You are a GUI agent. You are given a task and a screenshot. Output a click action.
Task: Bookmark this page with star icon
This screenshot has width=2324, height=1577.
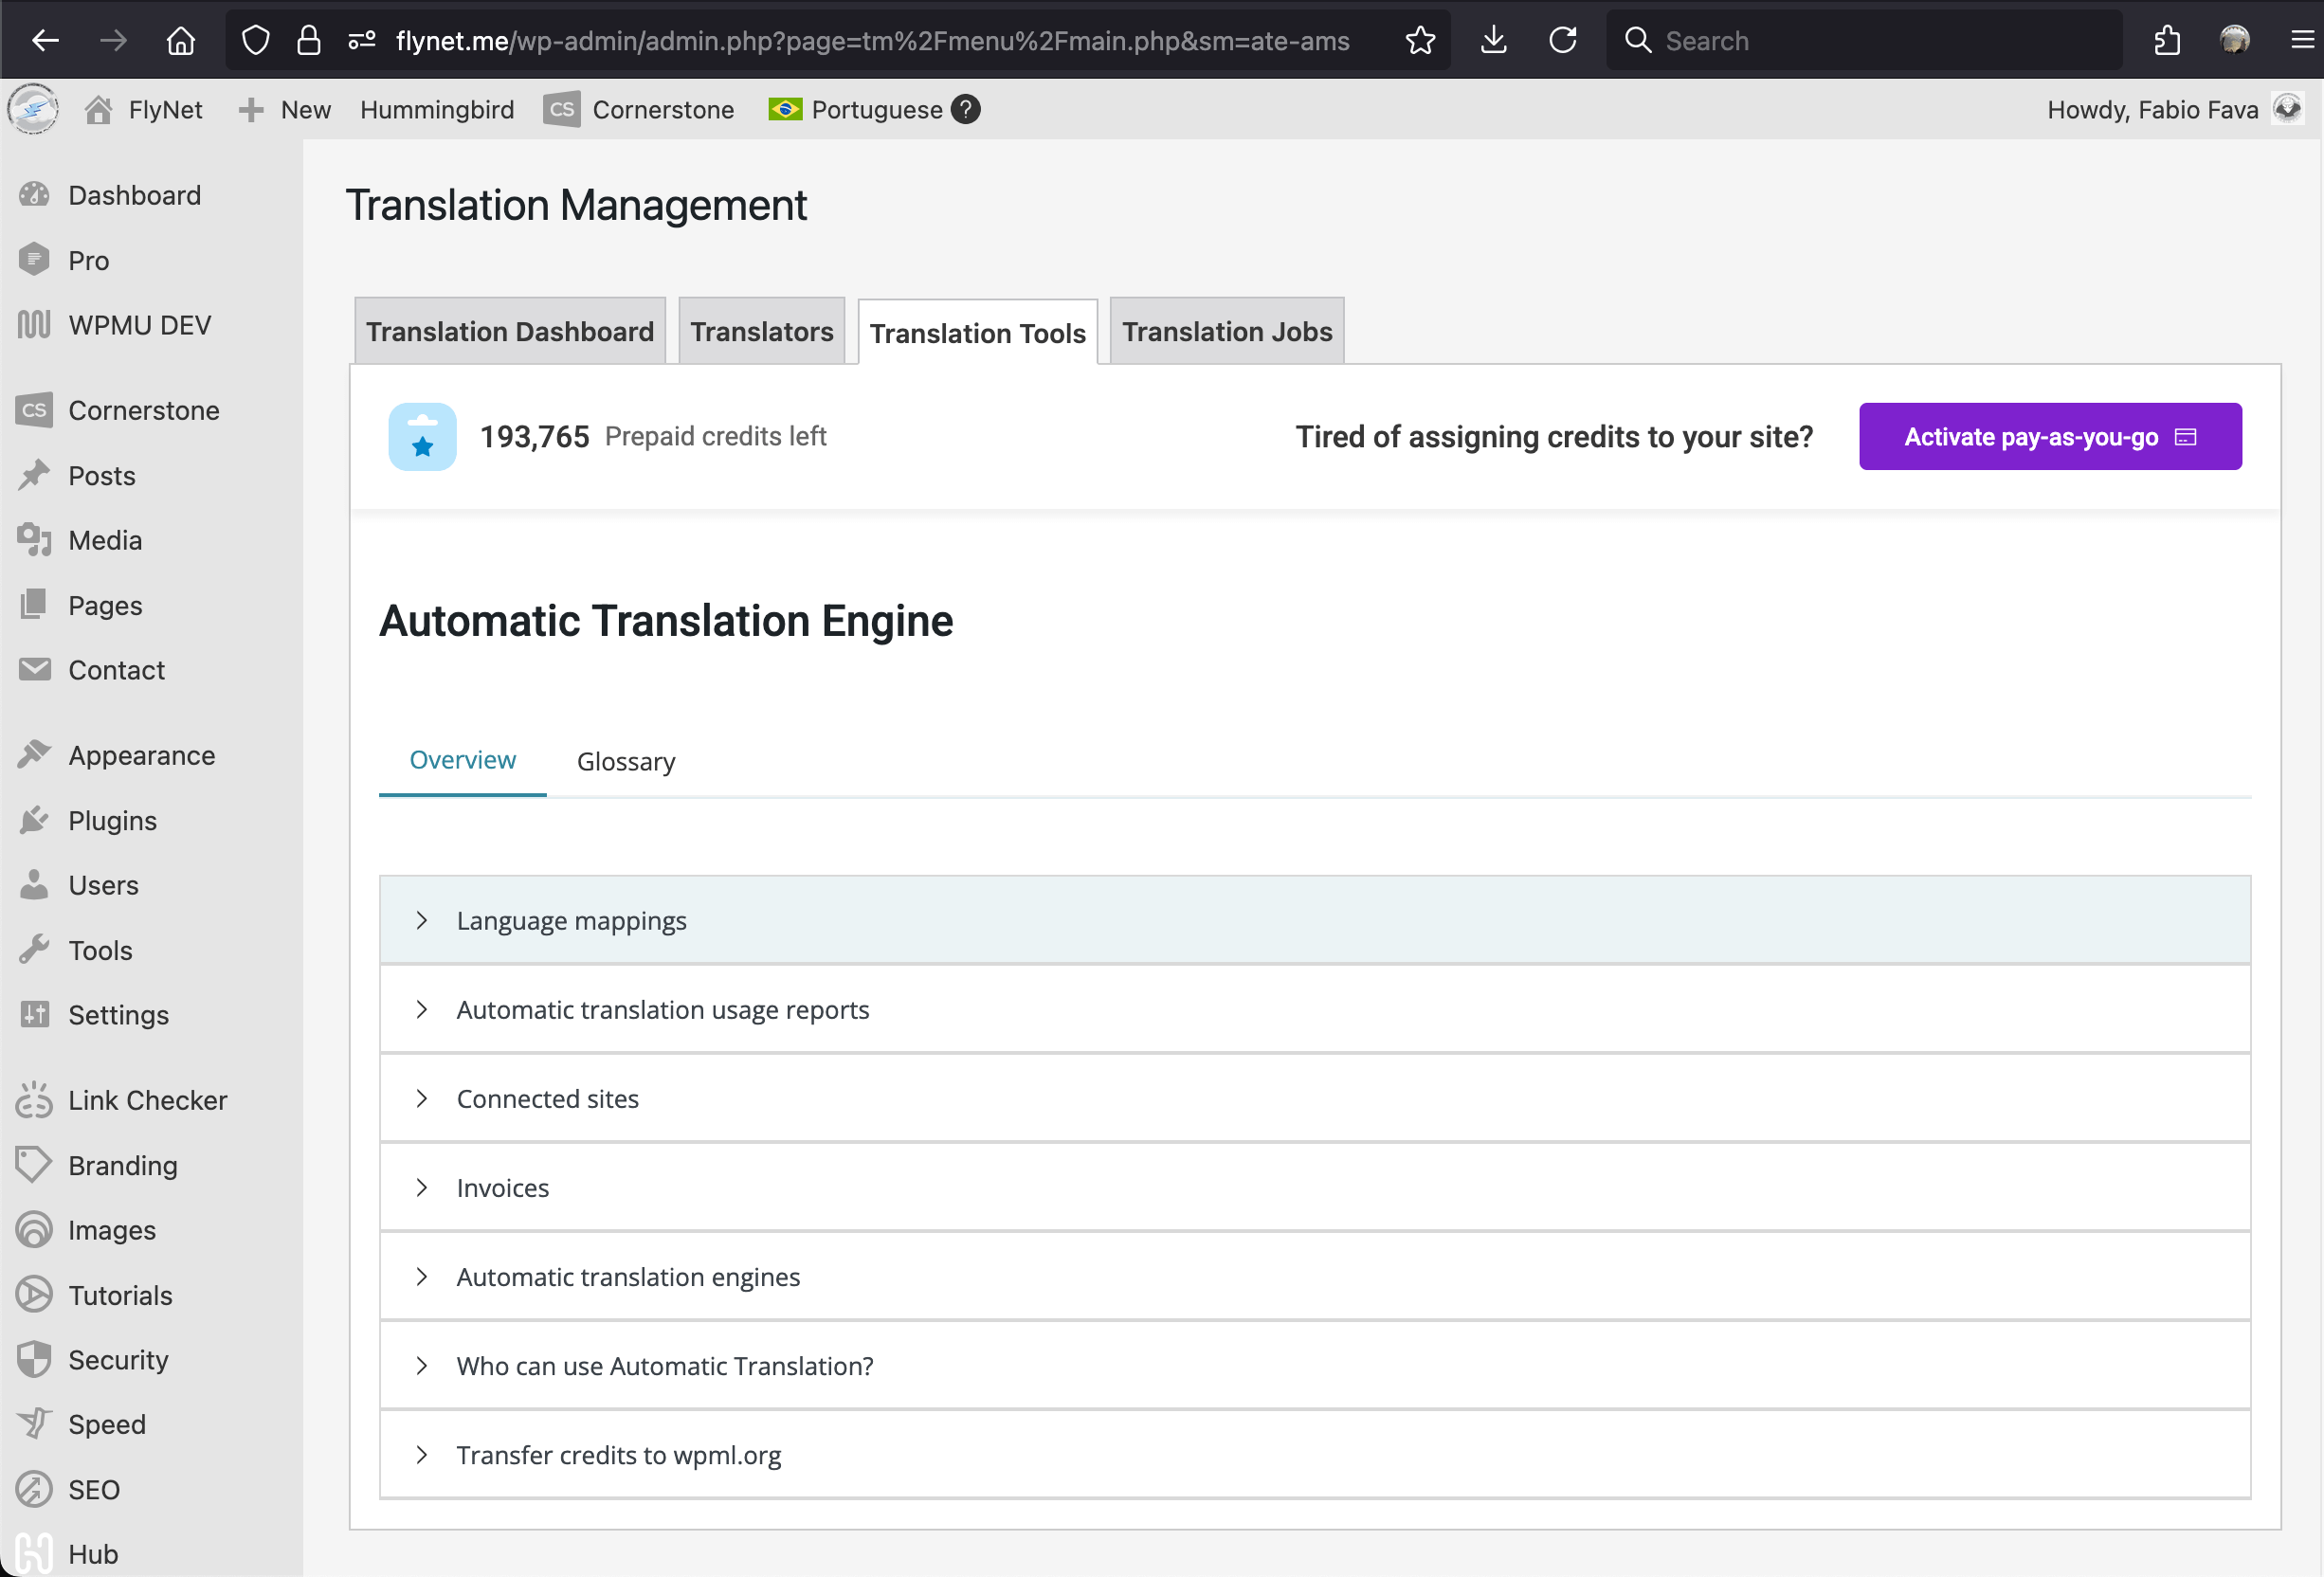pos(1420,40)
